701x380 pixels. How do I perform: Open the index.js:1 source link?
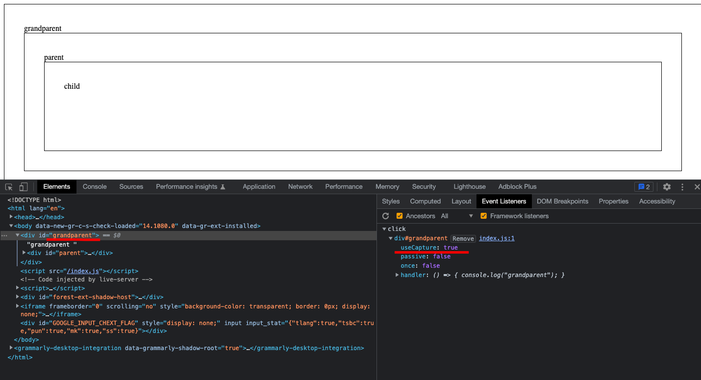point(497,238)
